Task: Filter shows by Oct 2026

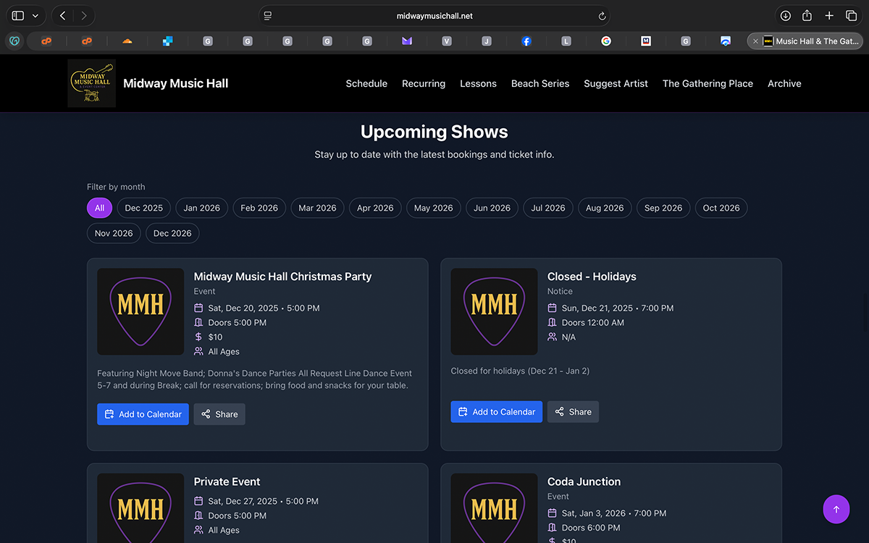Action: click(721, 208)
